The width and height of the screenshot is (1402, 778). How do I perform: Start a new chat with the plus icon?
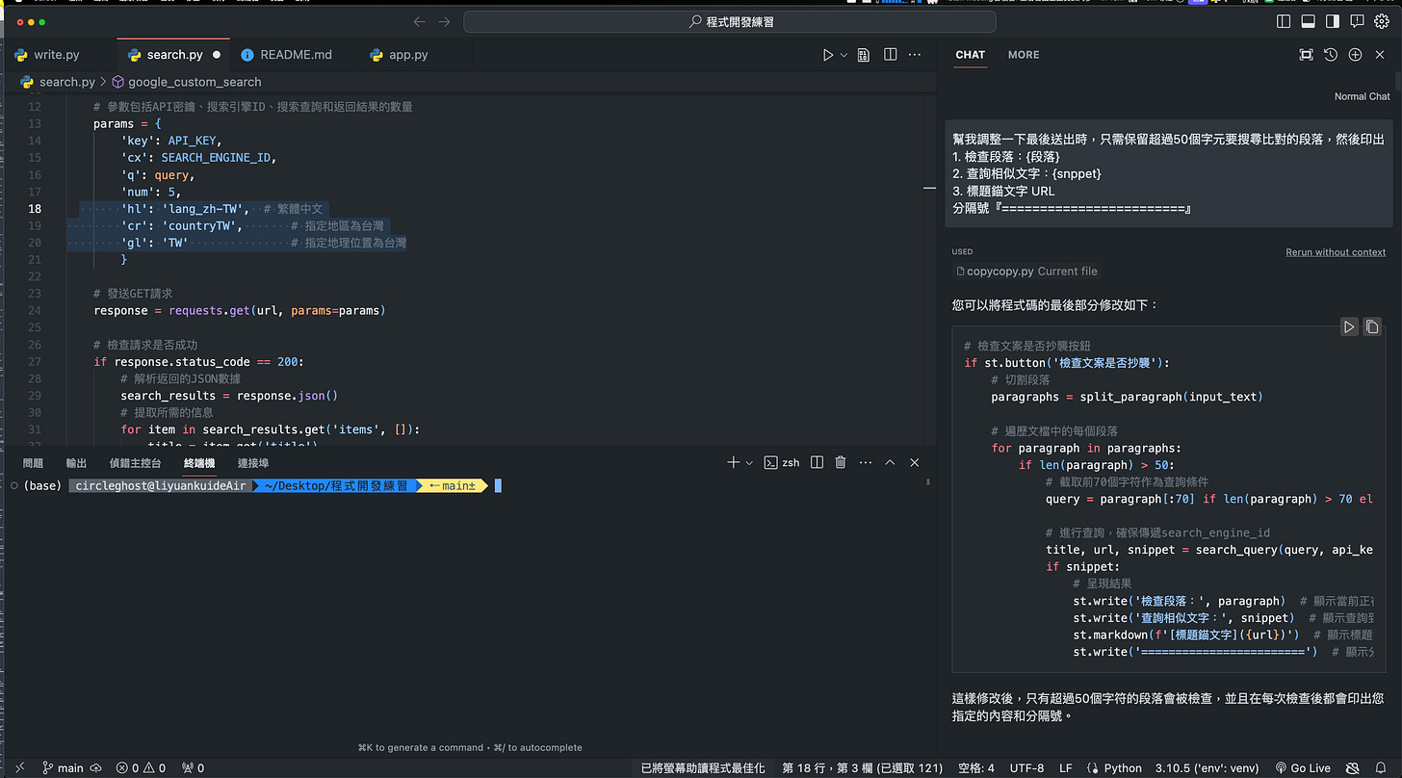pos(1354,55)
